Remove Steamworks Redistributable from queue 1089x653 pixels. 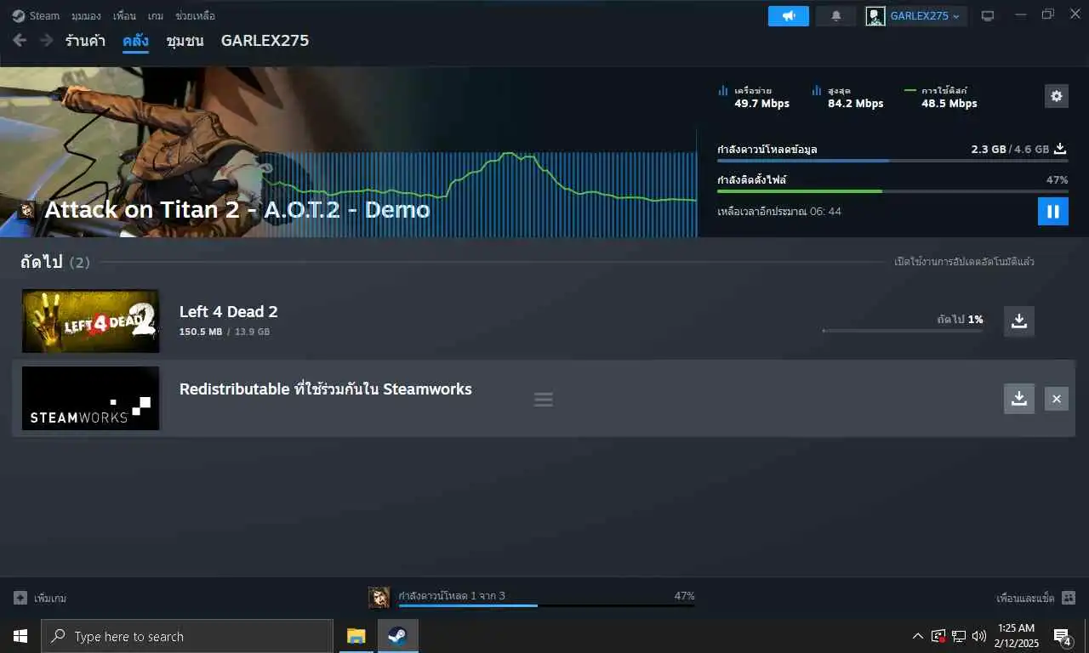pyautogui.click(x=1057, y=398)
